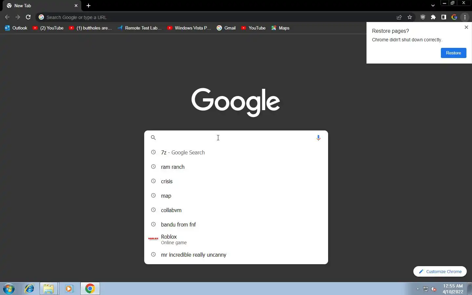Bookmark this tab with the star icon
472x295 pixels.
[x=410, y=17]
